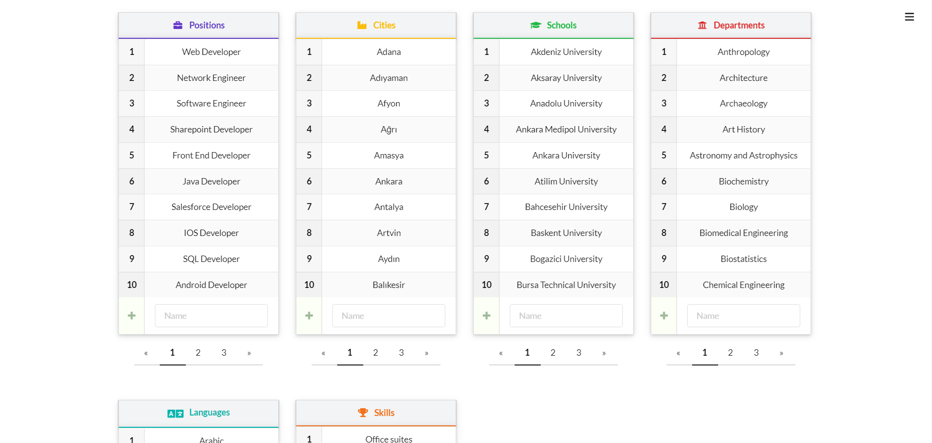The image size is (932, 443).
Task: Focus the Name field under Schools
Action: (566, 315)
